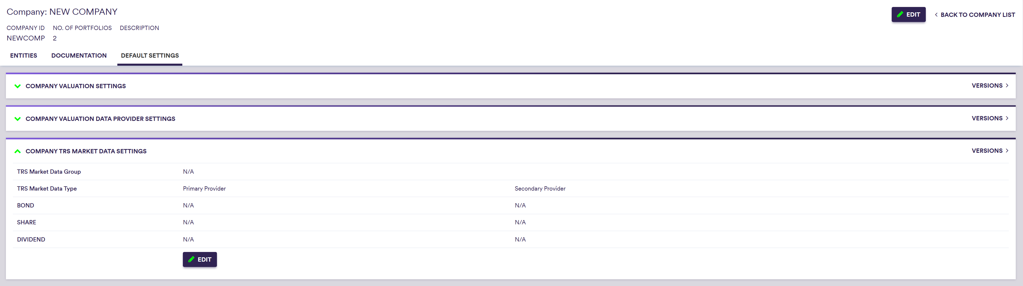Go back to company list
Viewport: 1023px width, 286px height.
(x=977, y=15)
